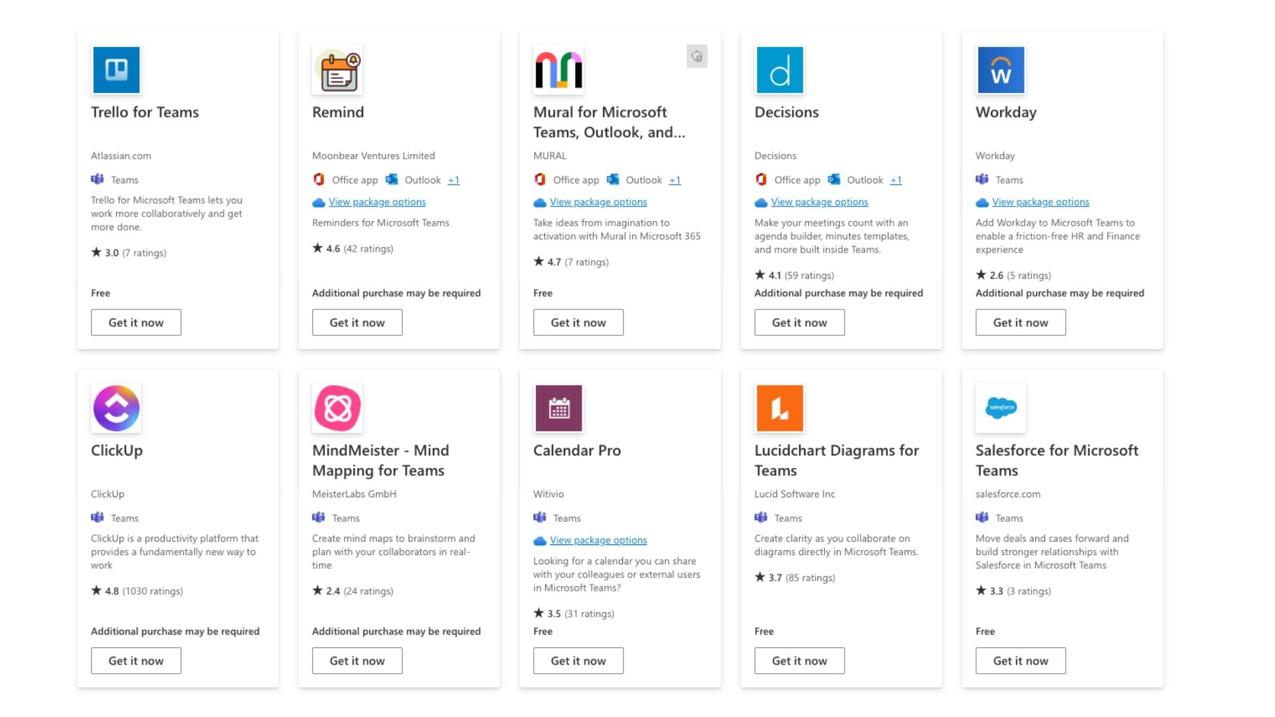Click the Outlook icon on Decisions card
This screenshot has height=717, width=1275.
[x=834, y=179]
